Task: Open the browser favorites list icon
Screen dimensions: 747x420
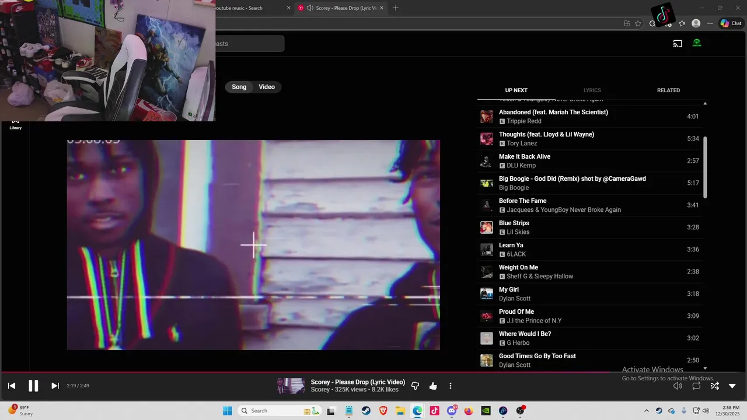Action: (x=682, y=23)
